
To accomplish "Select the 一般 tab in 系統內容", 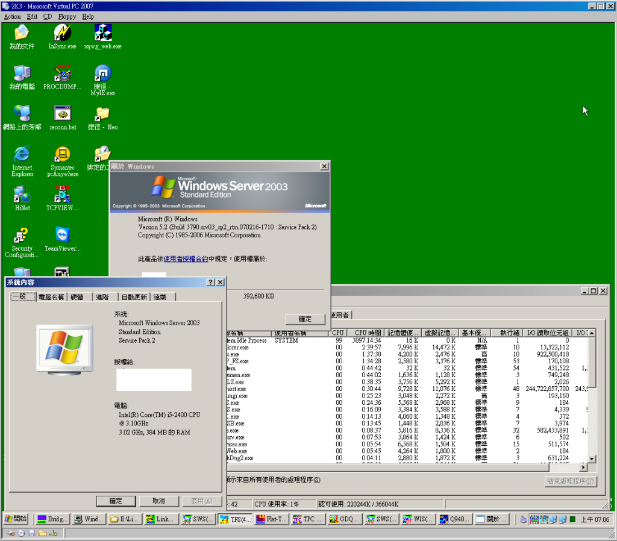I will 23,296.
